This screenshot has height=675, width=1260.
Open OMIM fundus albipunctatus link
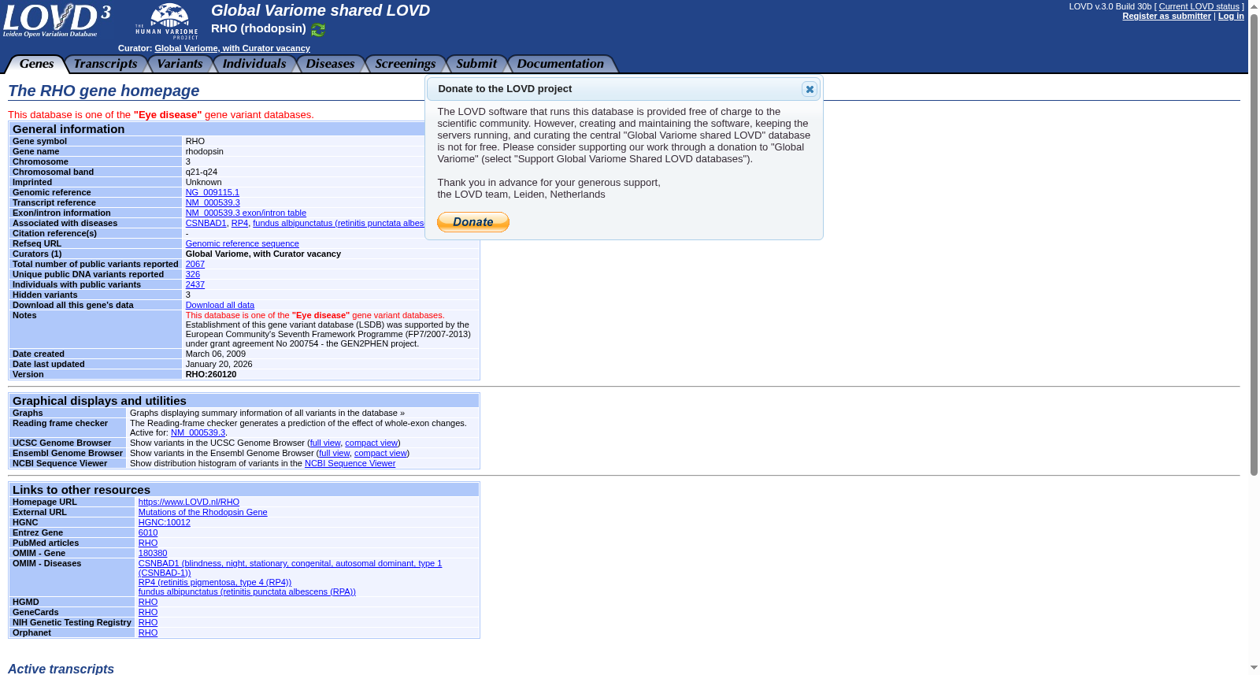pos(246,592)
